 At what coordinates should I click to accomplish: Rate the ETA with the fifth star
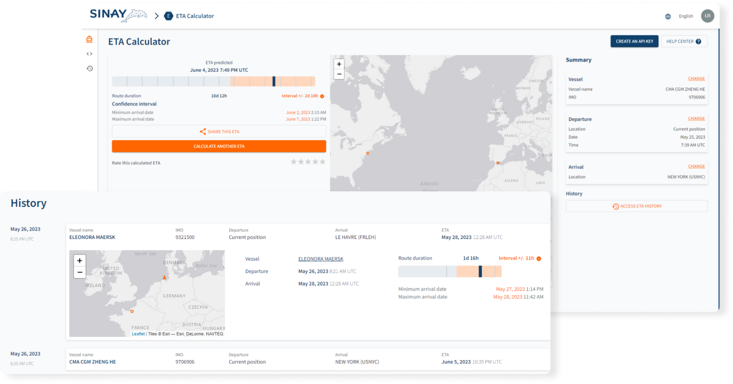pos(322,162)
